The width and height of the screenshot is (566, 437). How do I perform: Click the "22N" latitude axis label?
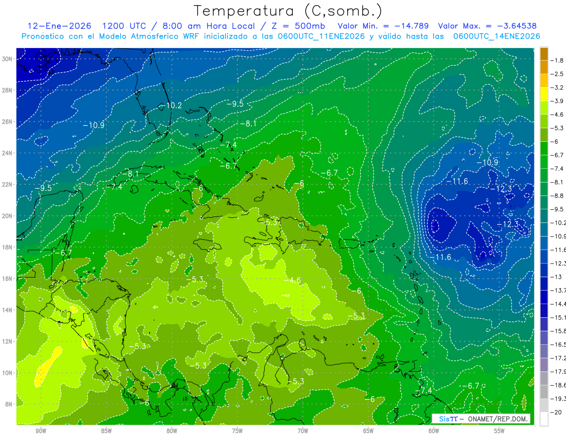[x=7, y=184]
